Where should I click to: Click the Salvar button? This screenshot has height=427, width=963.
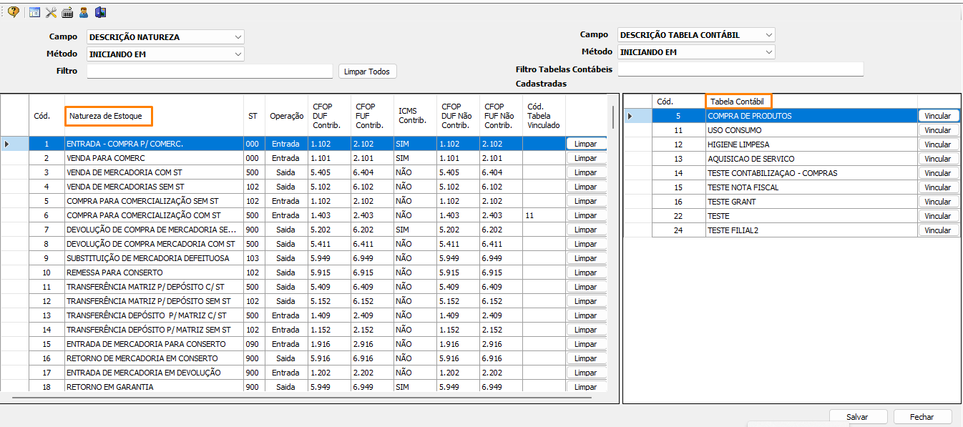858,417
